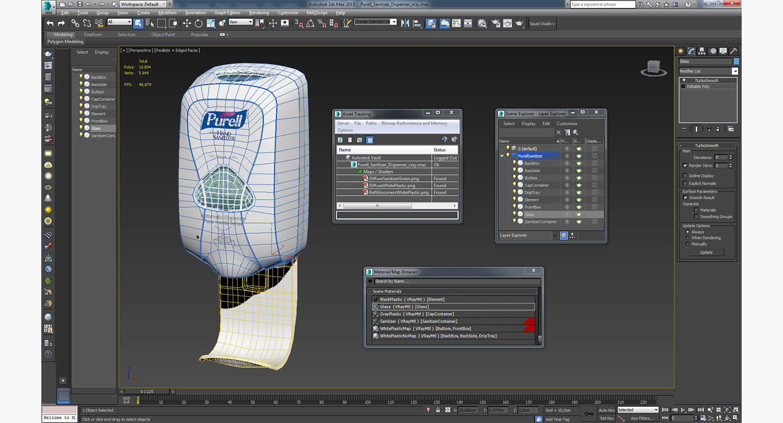Viewport: 783px width, 423px height.
Task: Open the Hierarchy command panel tab
Action: click(x=702, y=51)
